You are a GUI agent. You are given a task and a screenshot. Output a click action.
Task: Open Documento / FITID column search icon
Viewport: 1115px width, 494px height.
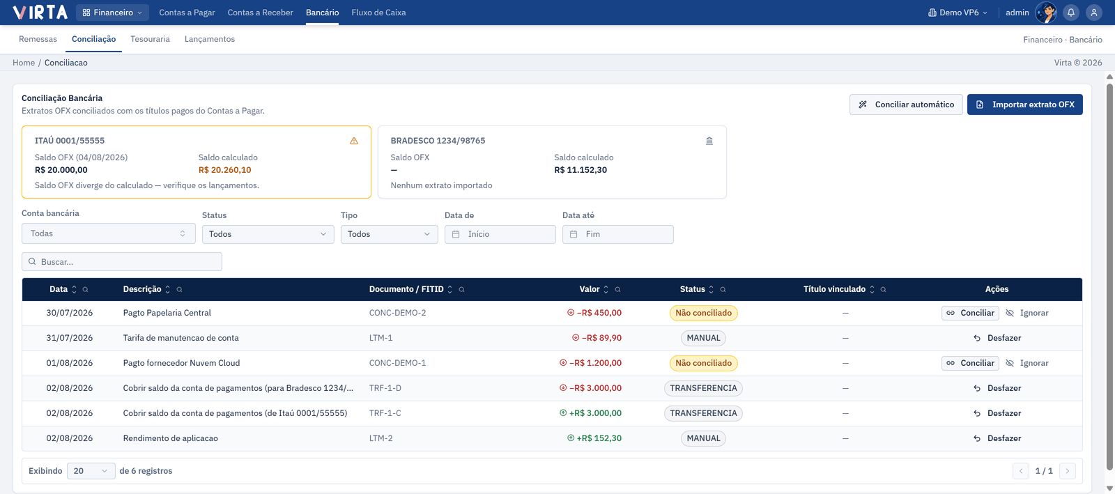[x=461, y=290]
